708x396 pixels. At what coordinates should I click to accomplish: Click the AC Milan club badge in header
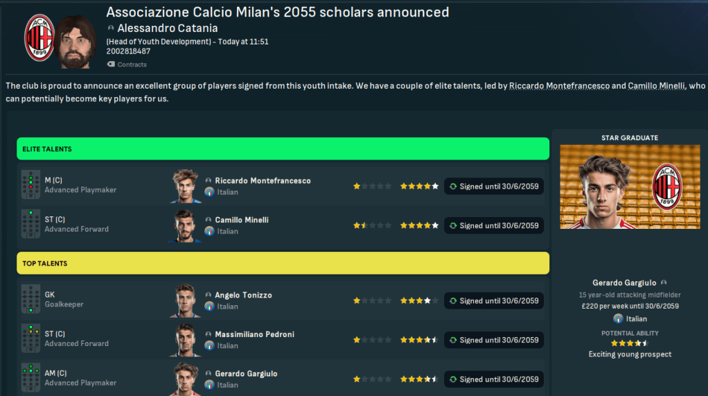39,38
